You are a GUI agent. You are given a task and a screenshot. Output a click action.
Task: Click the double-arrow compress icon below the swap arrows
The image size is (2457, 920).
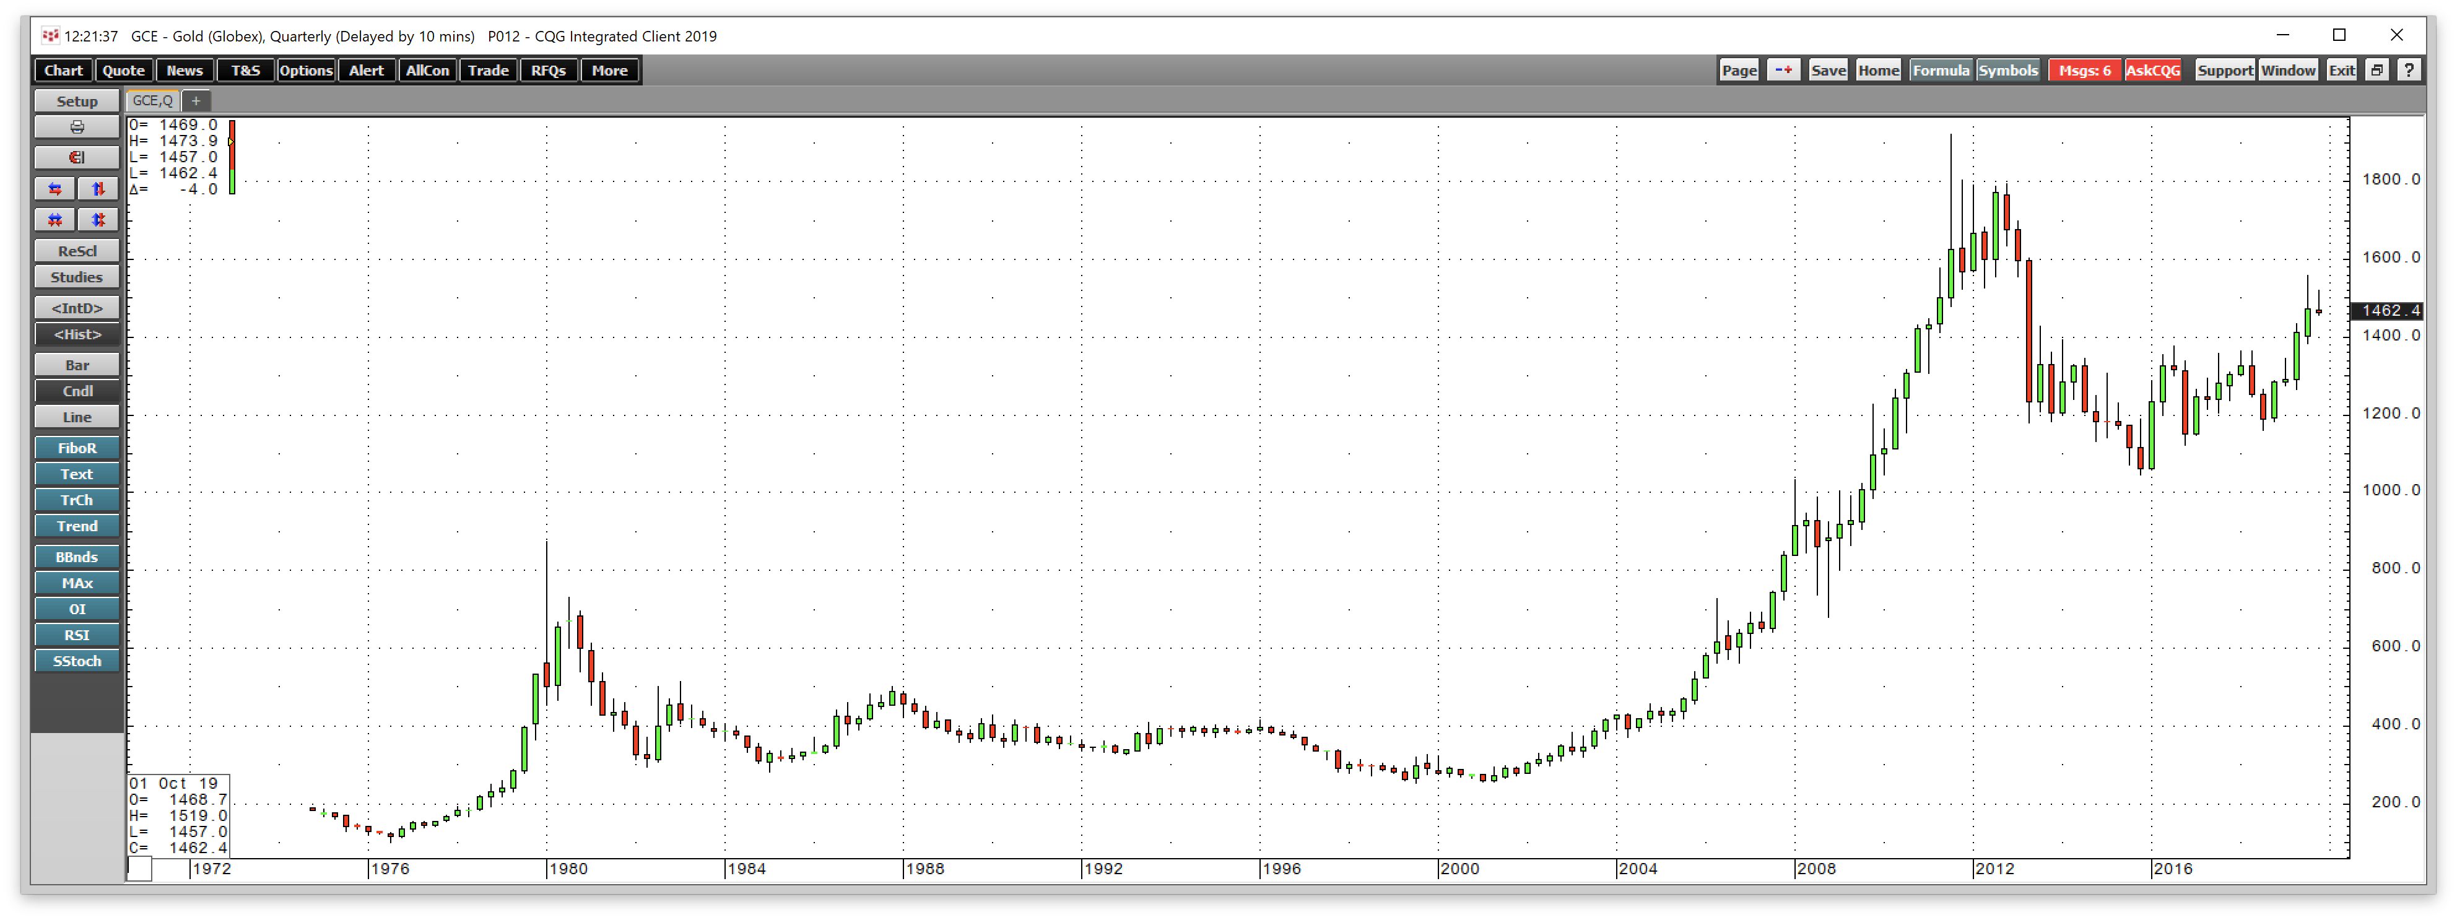click(54, 219)
